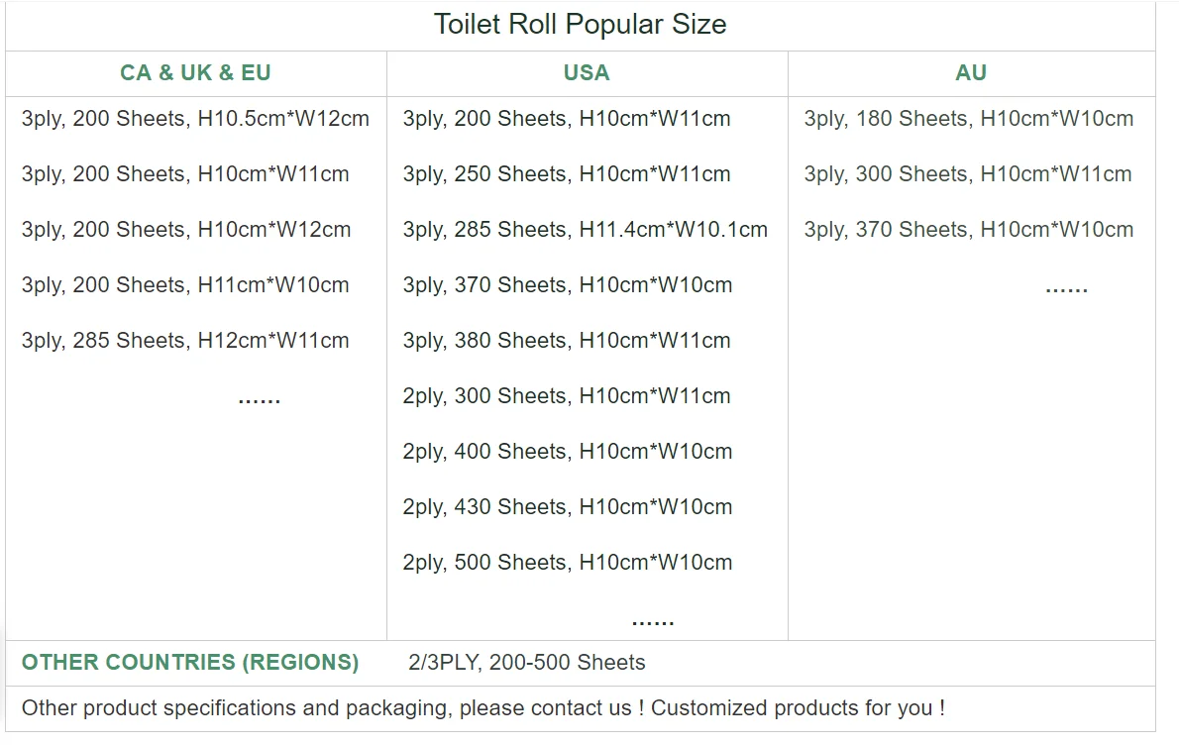This screenshot has width=1179, height=746.
Task: Click '2/3PLY, 200-500 Sheets' text
Action: pos(526,663)
